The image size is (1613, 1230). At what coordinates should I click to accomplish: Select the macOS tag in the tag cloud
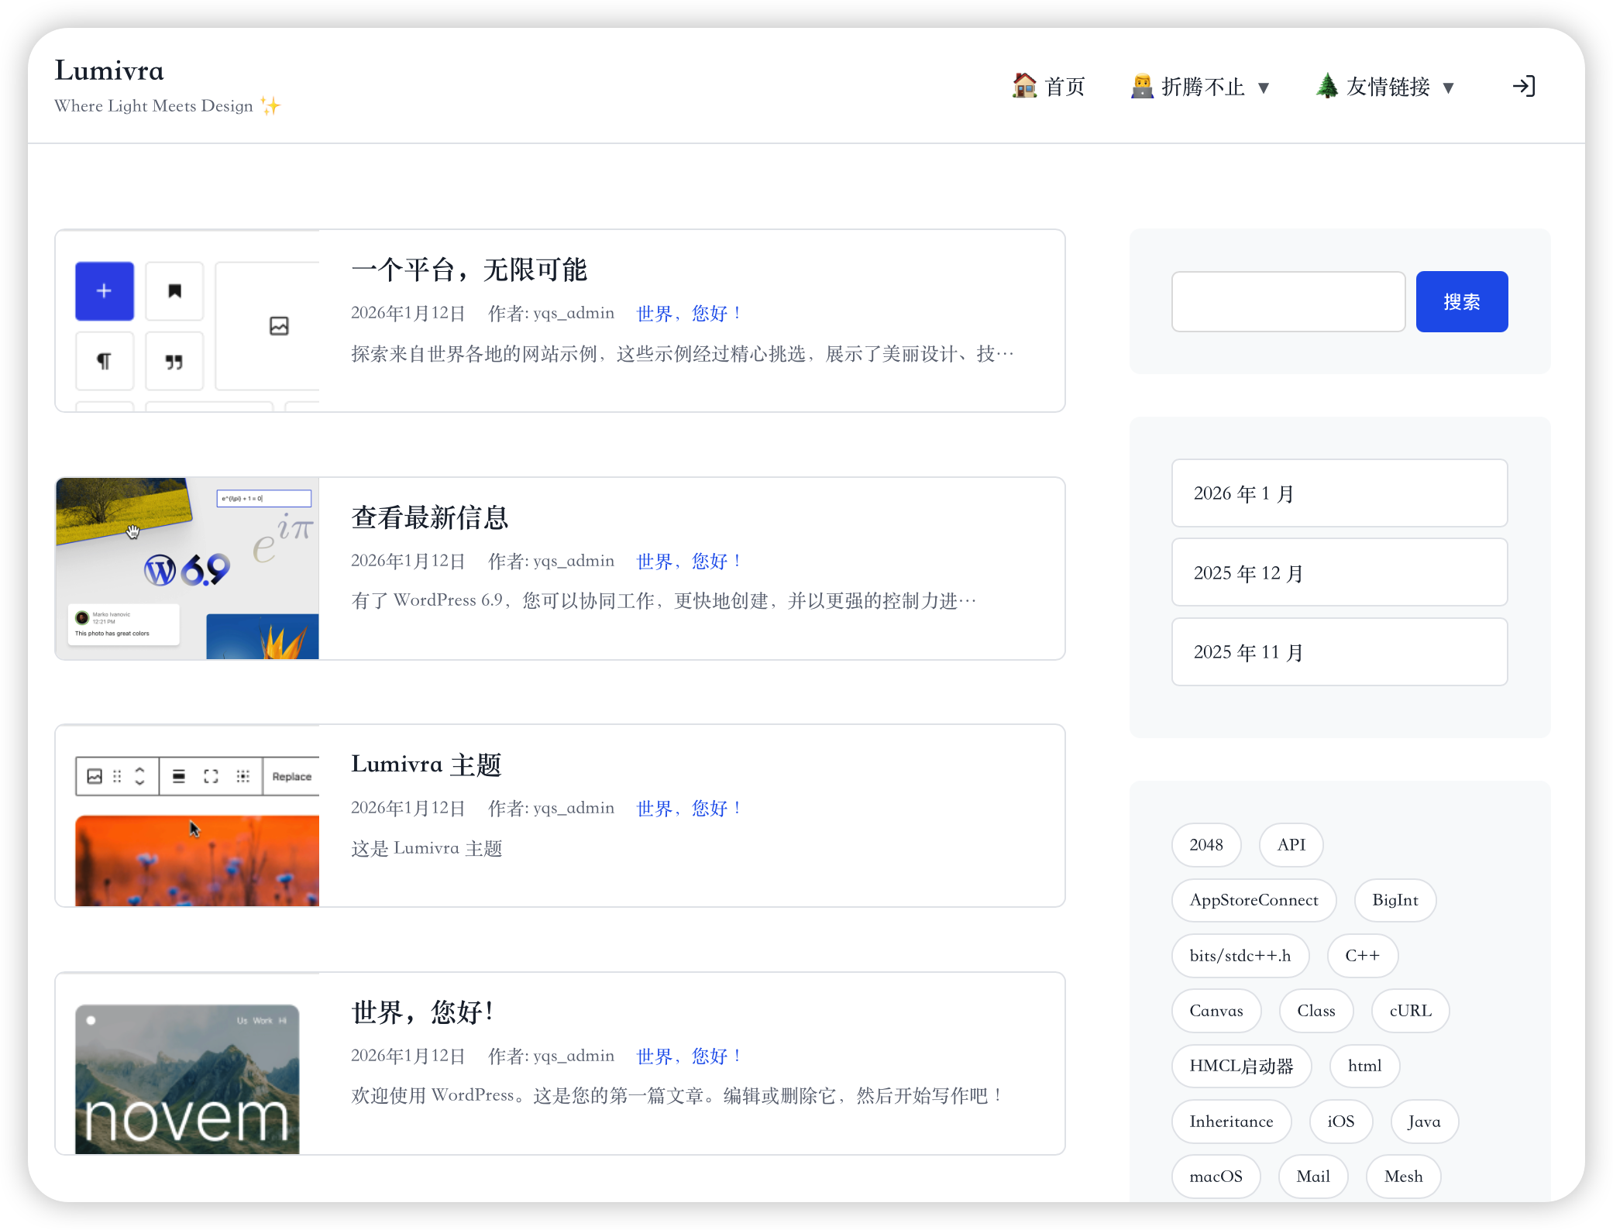pyautogui.click(x=1216, y=1176)
